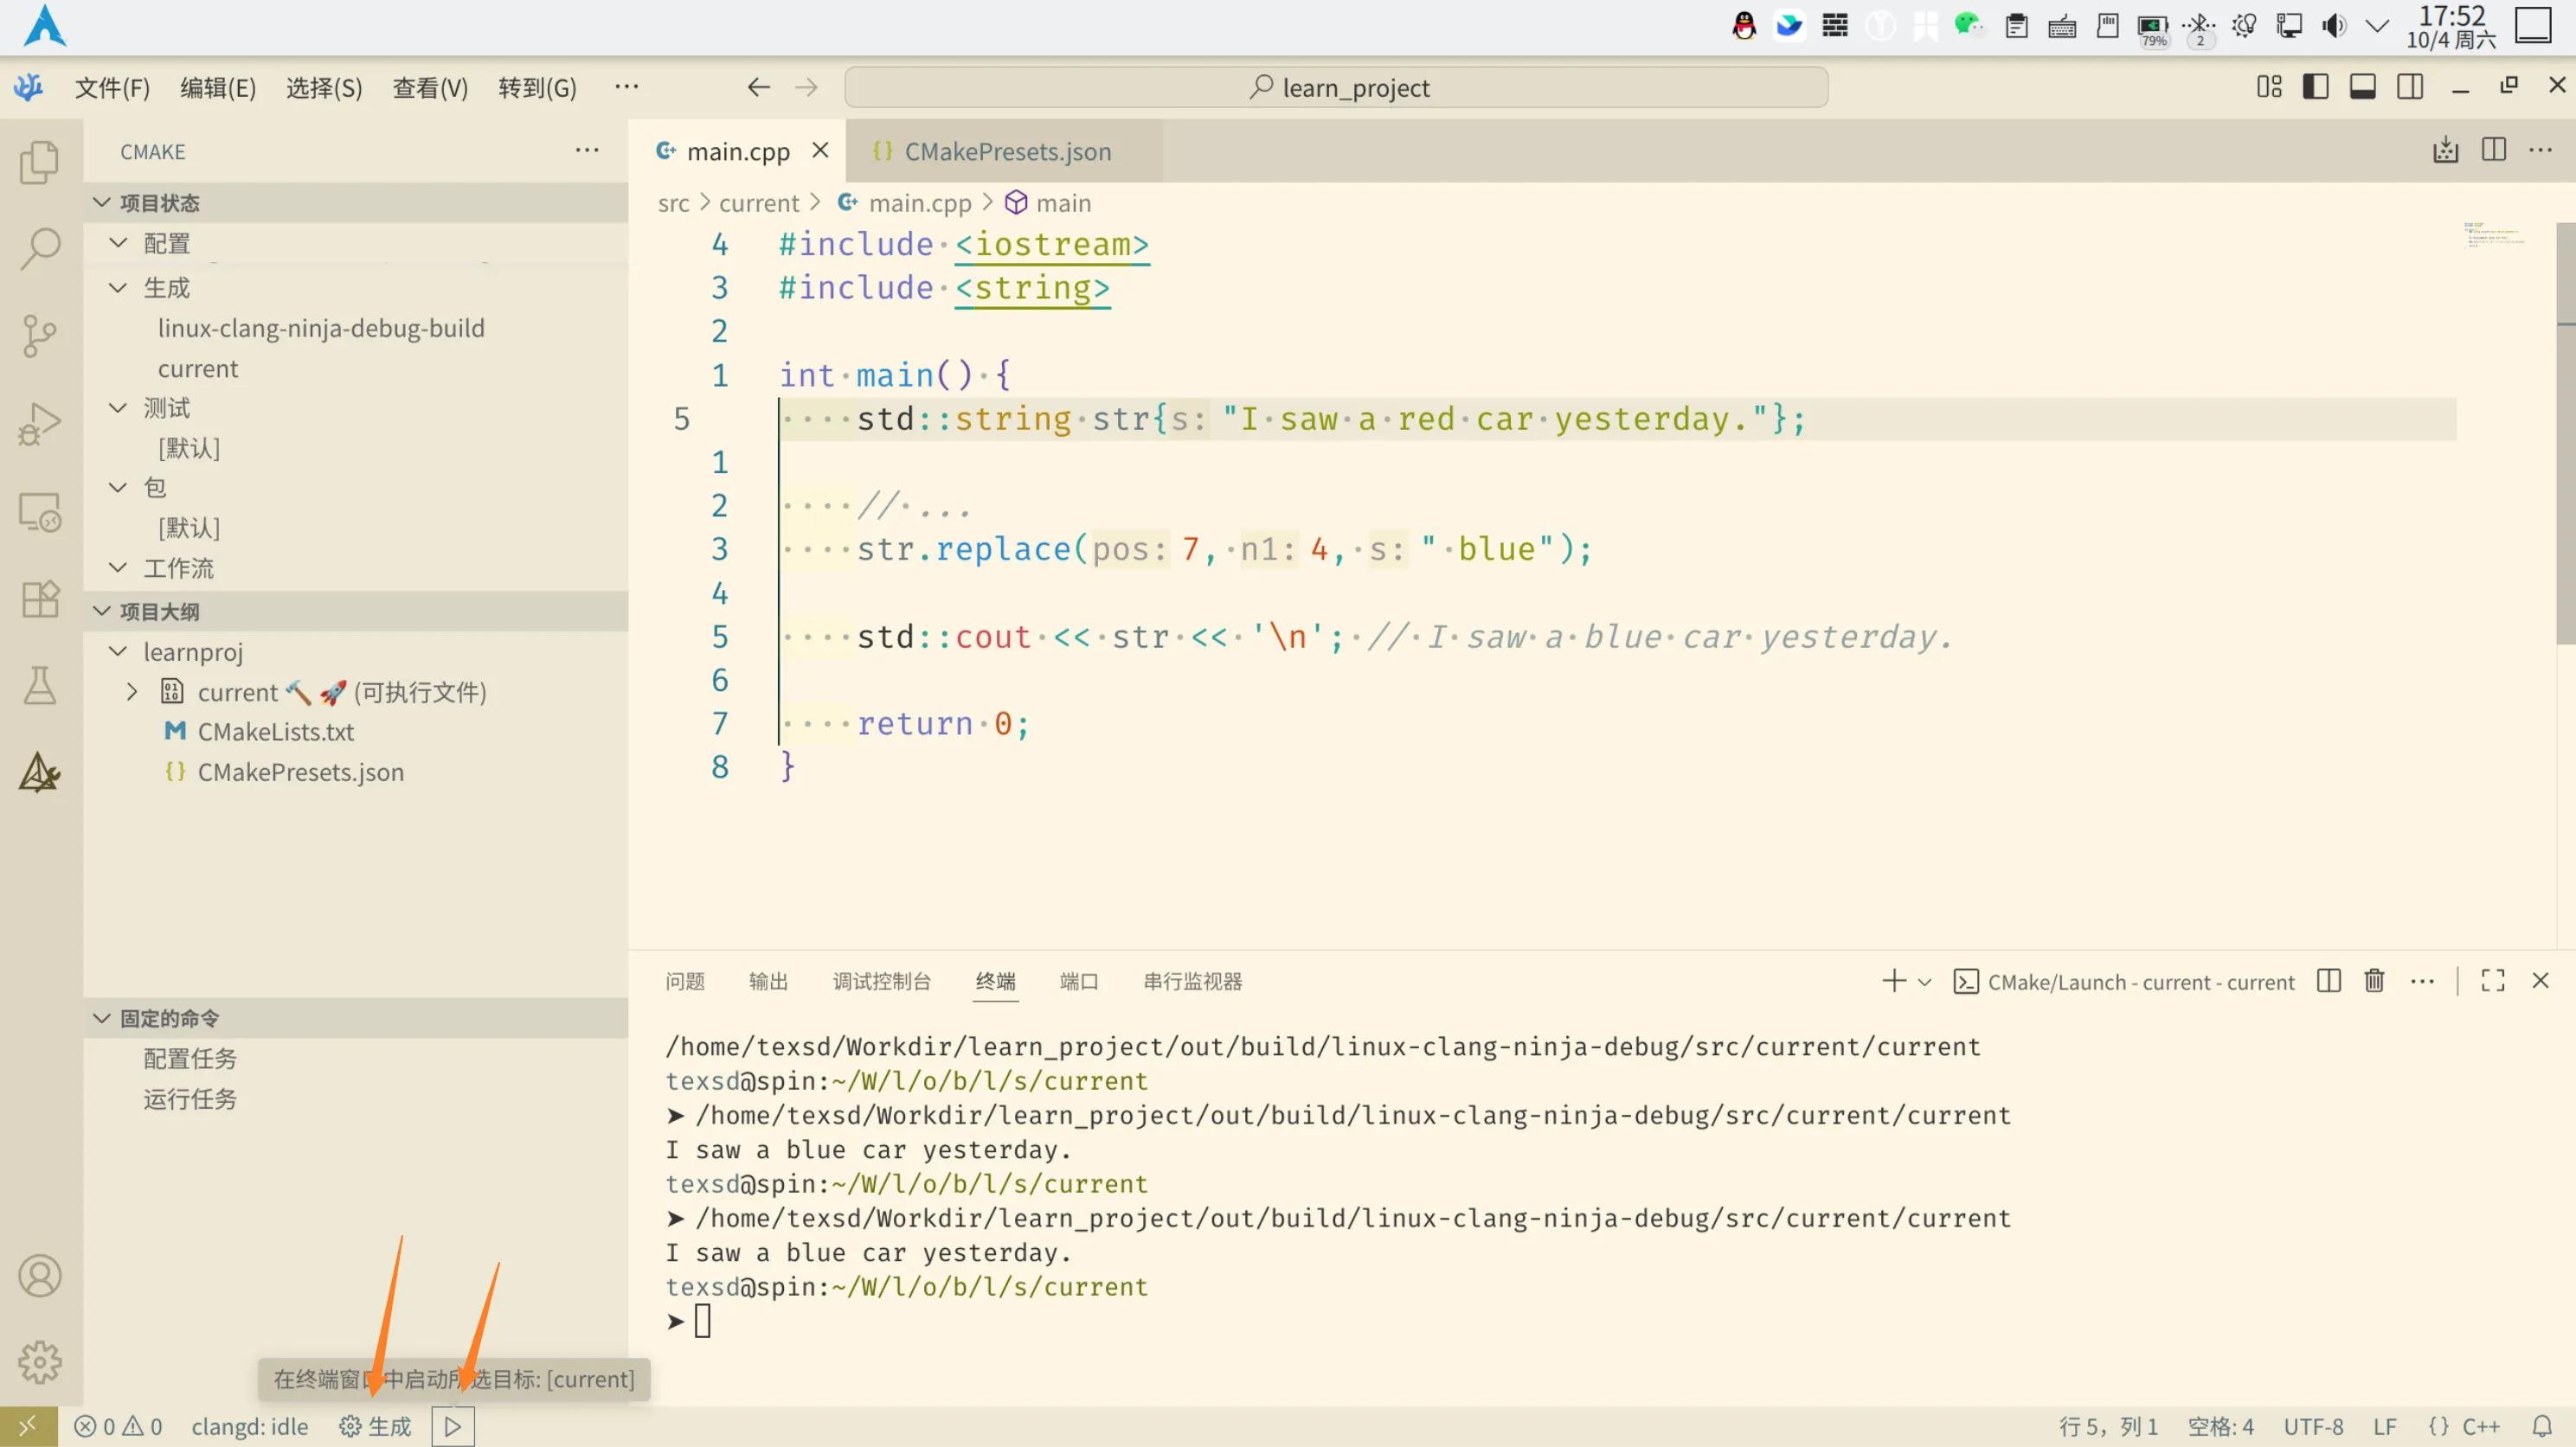Click 生成 build button in status bar

[x=376, y=1426]
